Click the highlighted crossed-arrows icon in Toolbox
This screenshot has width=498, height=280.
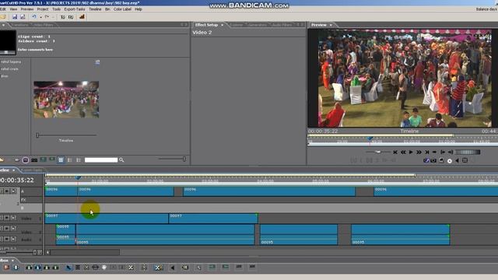click(158, 268)
